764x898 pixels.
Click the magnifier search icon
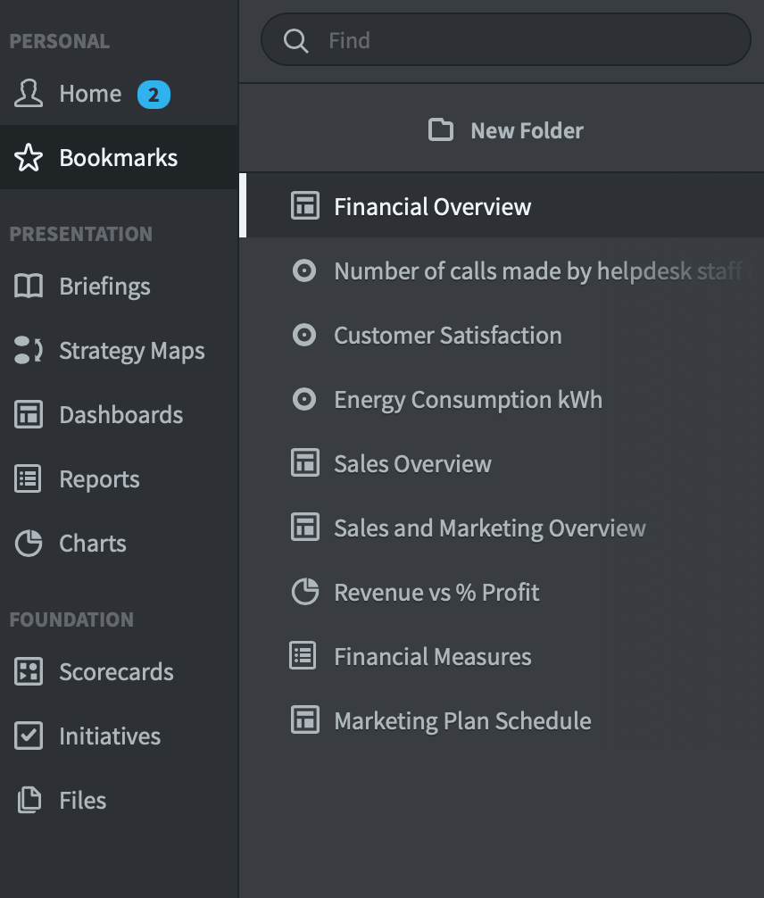pyautogui.click(x=295, y=41)
